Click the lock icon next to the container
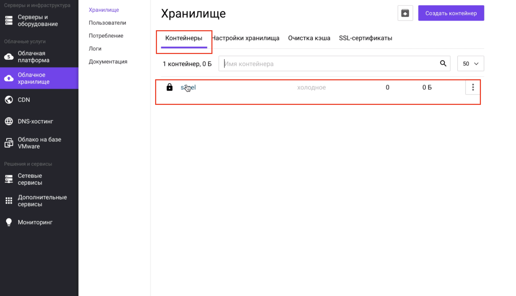Image resolution: width=516 pixels, height=296 pixels. tap(169, 87)
